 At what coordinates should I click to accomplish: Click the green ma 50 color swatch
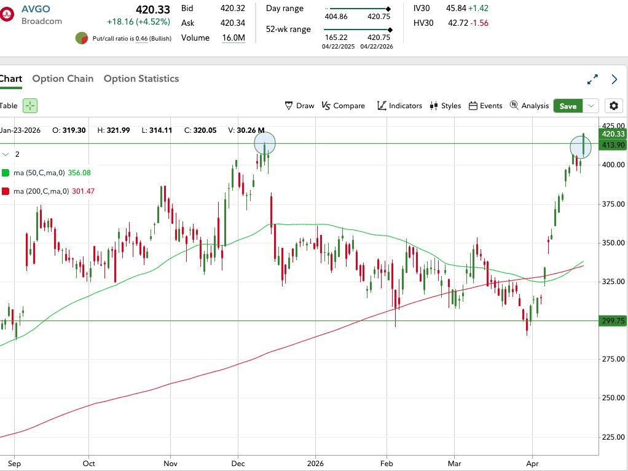[x=5, y=173]
